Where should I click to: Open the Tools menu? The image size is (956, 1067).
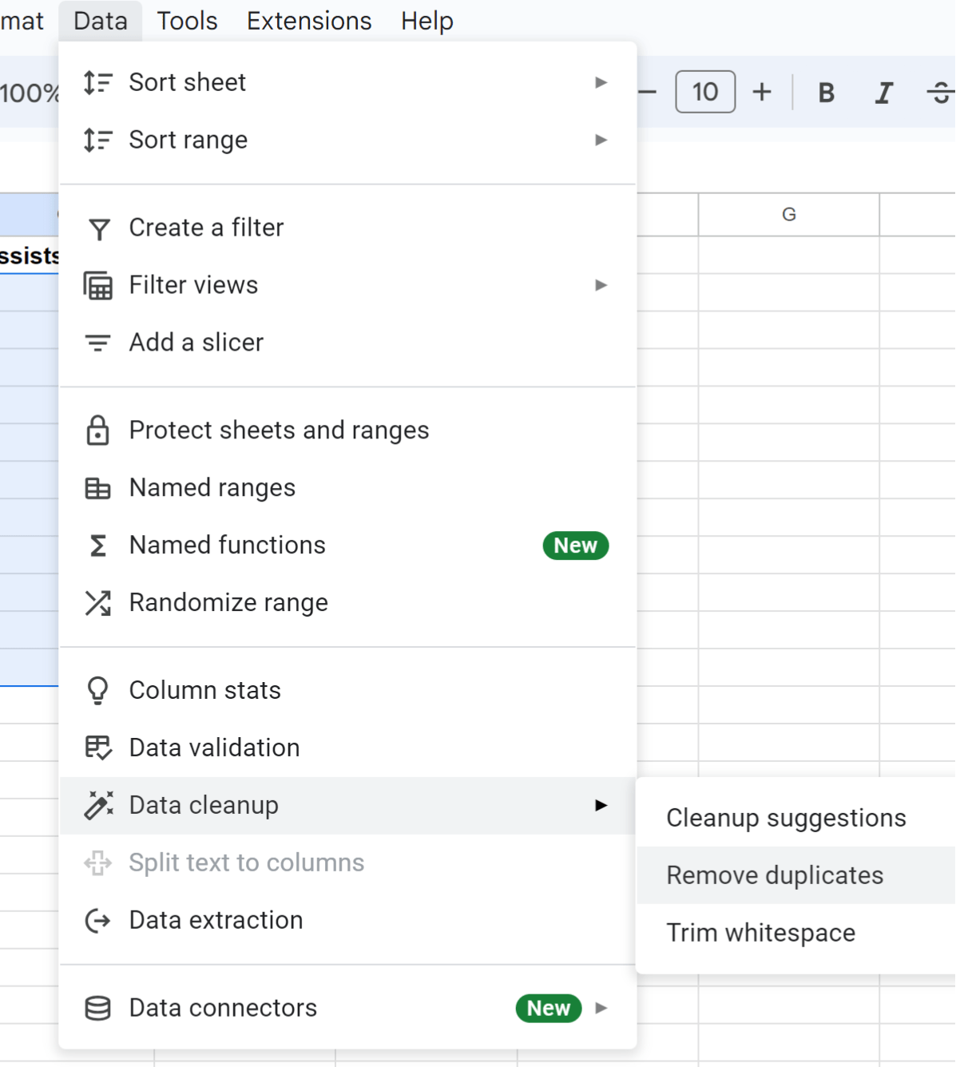pos(186,21)
